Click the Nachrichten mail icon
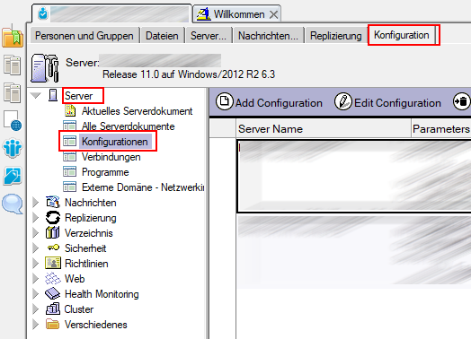This screenshot has height=339, width=471. point(53,202)
